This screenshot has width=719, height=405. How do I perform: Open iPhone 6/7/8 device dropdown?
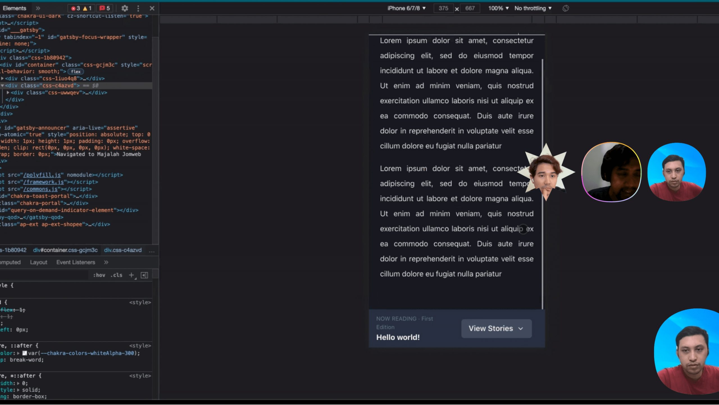click(x=406, y=8)
